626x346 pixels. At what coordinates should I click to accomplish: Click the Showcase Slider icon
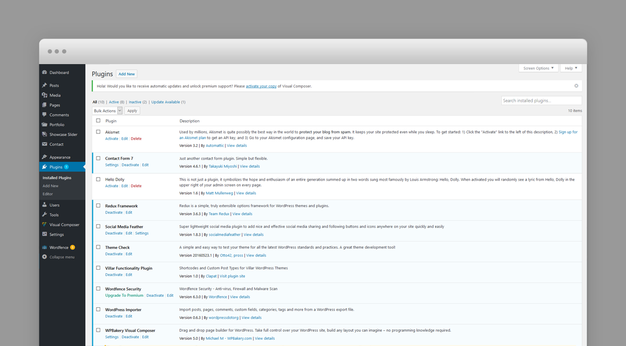coord(45,135)
